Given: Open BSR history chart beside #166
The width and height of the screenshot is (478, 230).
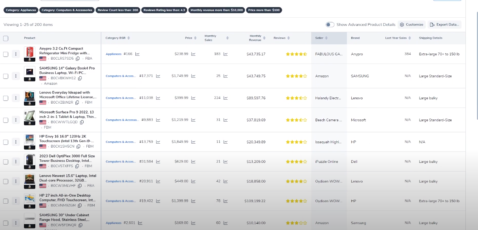Looking at the screenshot, I should pos(138,54).
